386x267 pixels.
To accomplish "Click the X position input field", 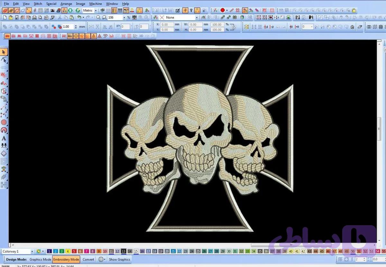I will coord(167,24).
